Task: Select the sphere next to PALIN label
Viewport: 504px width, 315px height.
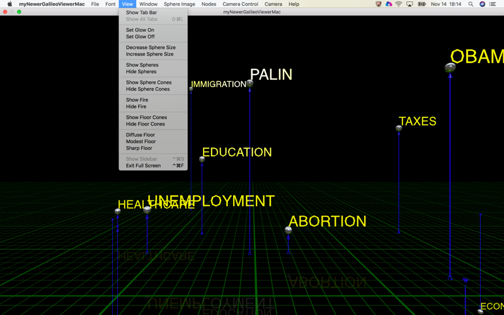Action: (x=249, y=84)
